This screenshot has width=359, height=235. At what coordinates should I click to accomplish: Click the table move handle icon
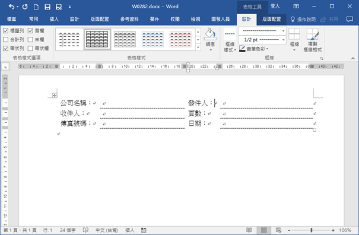pyautogui.click(x=55, y=96)
